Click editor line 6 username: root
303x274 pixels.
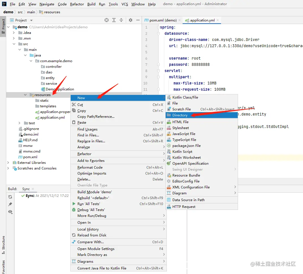click(x=185, y=58)
